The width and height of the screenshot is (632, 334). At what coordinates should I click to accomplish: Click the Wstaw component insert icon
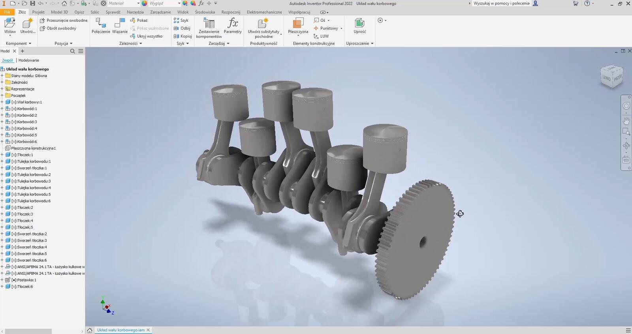tap(9, 23)
